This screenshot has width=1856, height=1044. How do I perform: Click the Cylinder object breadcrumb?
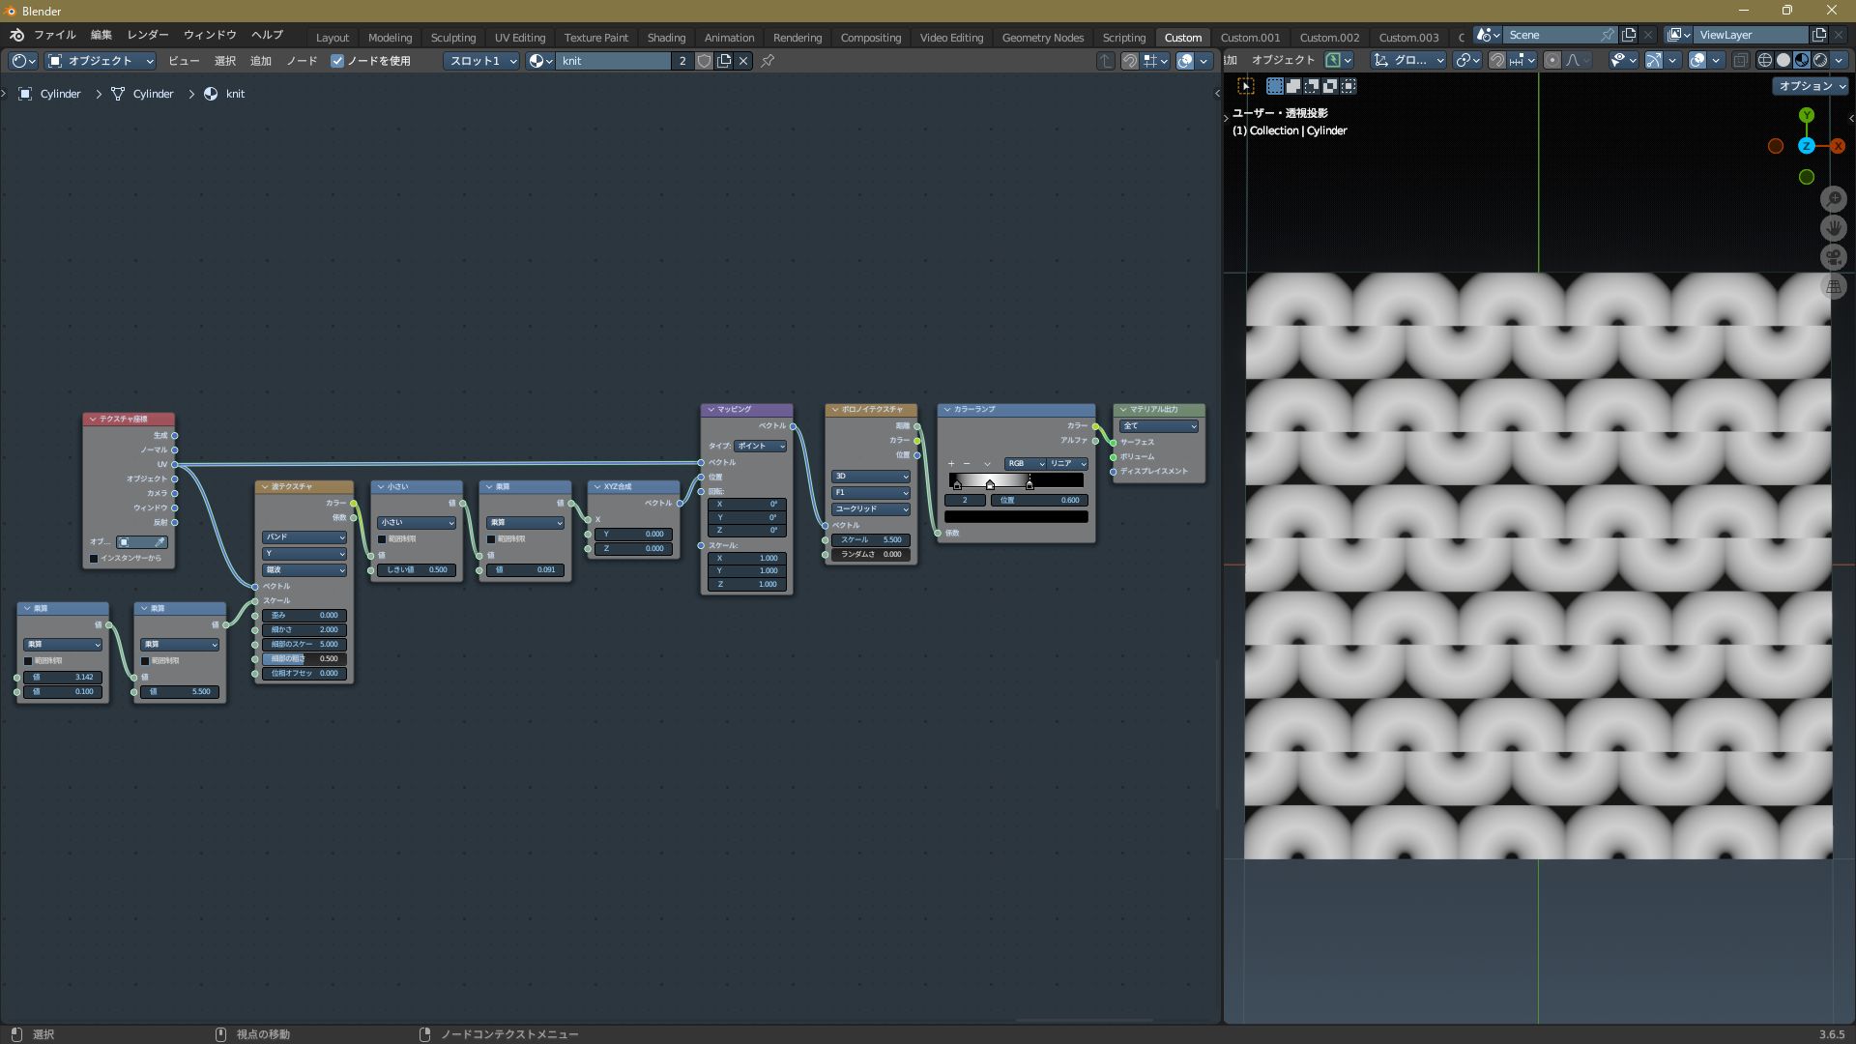point(60,94)
